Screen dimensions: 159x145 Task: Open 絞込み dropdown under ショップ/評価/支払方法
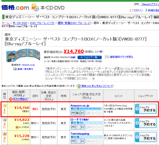pyautogui.click(x=87, y=97)
